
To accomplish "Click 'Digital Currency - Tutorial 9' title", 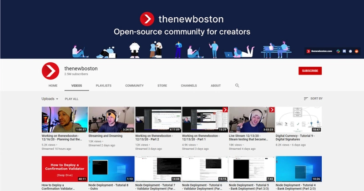I will [x=295, y=138].
